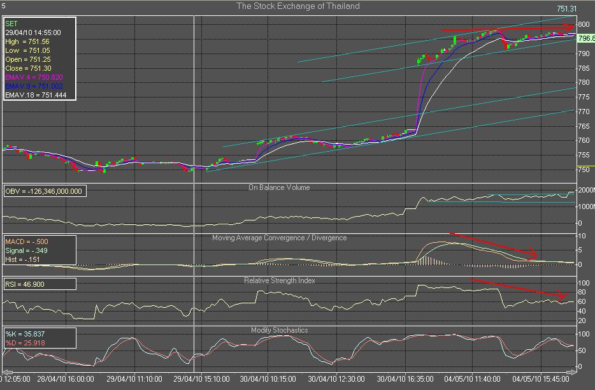595x390 pixels.
Task: Click the 29/04/10 11:10:00 time label
Action: click(x=134, y=379)
